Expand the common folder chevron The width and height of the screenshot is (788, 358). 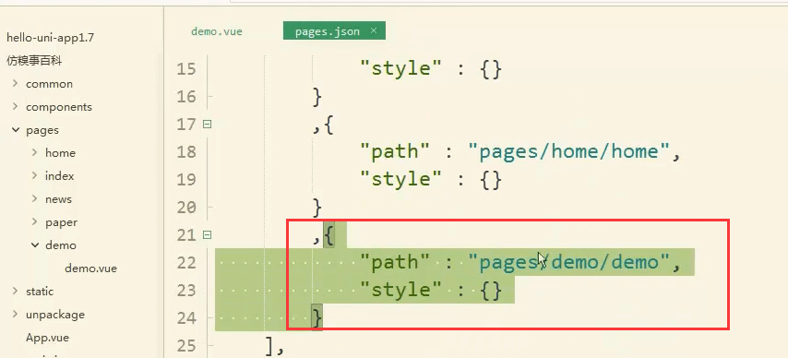pos(16,83)
